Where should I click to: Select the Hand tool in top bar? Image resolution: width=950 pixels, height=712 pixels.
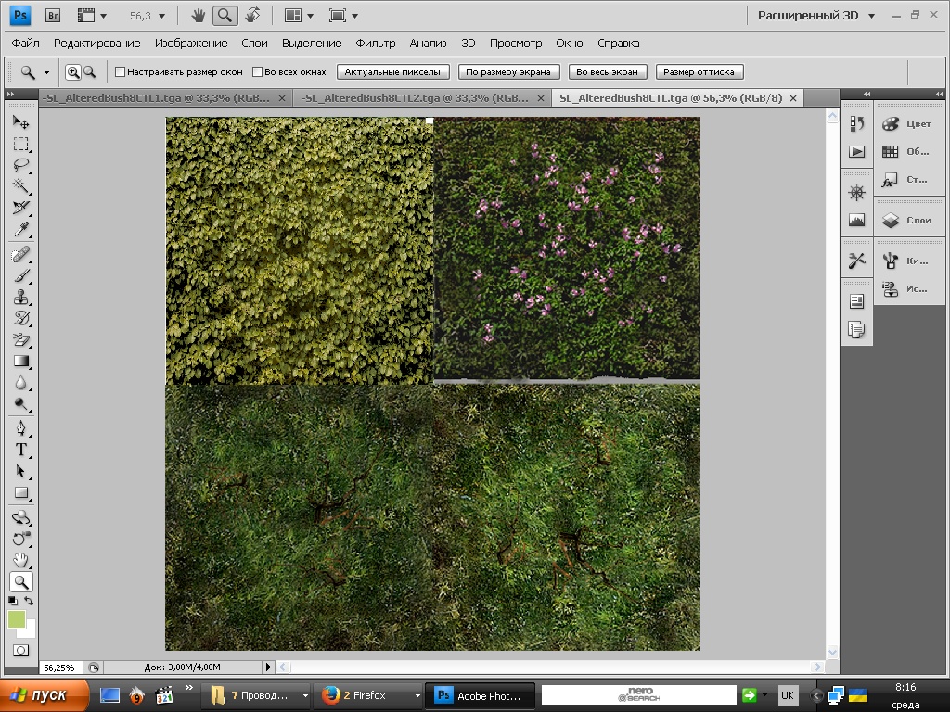pyautogui.click(x=198, y=16)
